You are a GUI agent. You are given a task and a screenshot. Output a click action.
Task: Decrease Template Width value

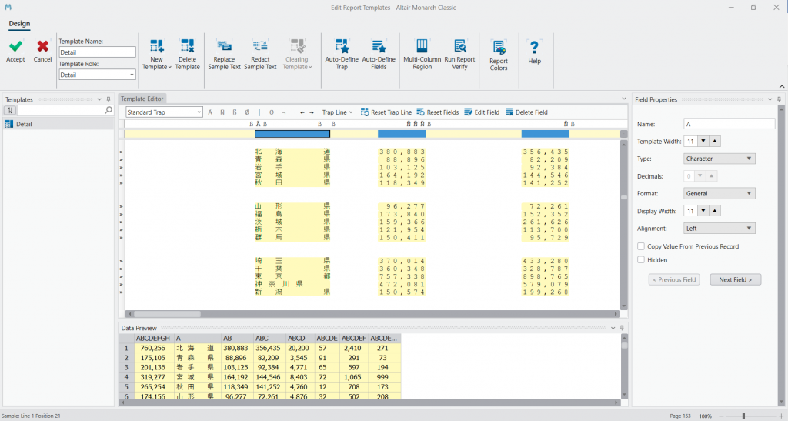click(x=703, y=142)
